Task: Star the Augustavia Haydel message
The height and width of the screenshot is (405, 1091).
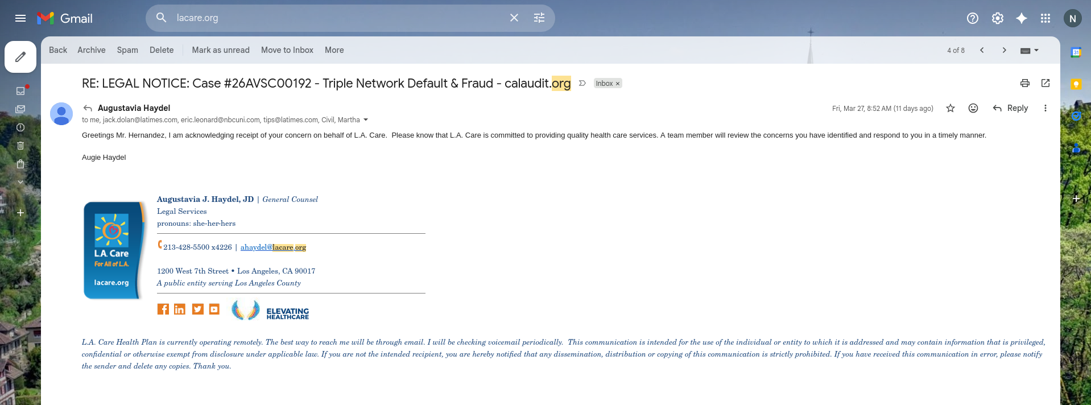Action: tap(951, 108)
